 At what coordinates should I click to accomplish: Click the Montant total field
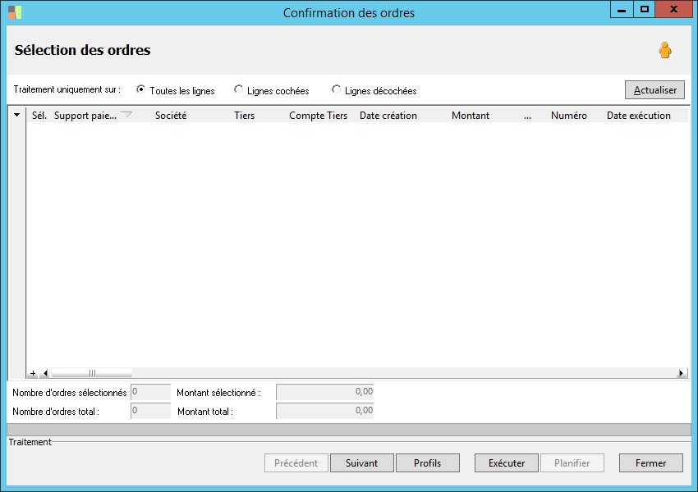coord(325,411)
